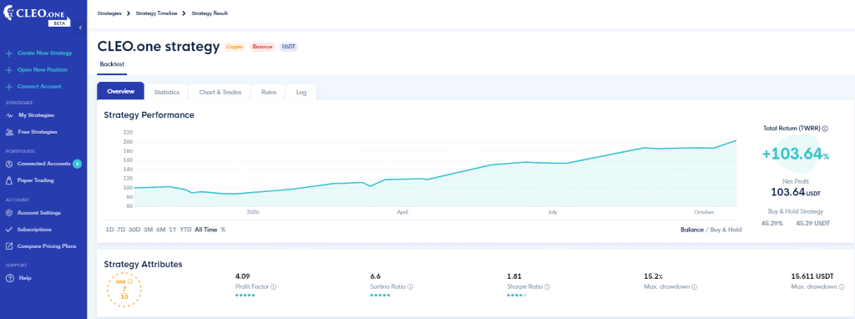Switch the chart to Buy & Hold
The height and width of the screenshot is (319, 855).
726,230
